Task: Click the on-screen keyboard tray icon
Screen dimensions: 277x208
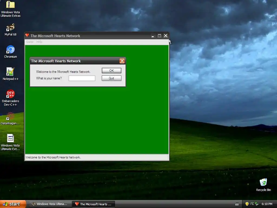Action: [237, 204]
